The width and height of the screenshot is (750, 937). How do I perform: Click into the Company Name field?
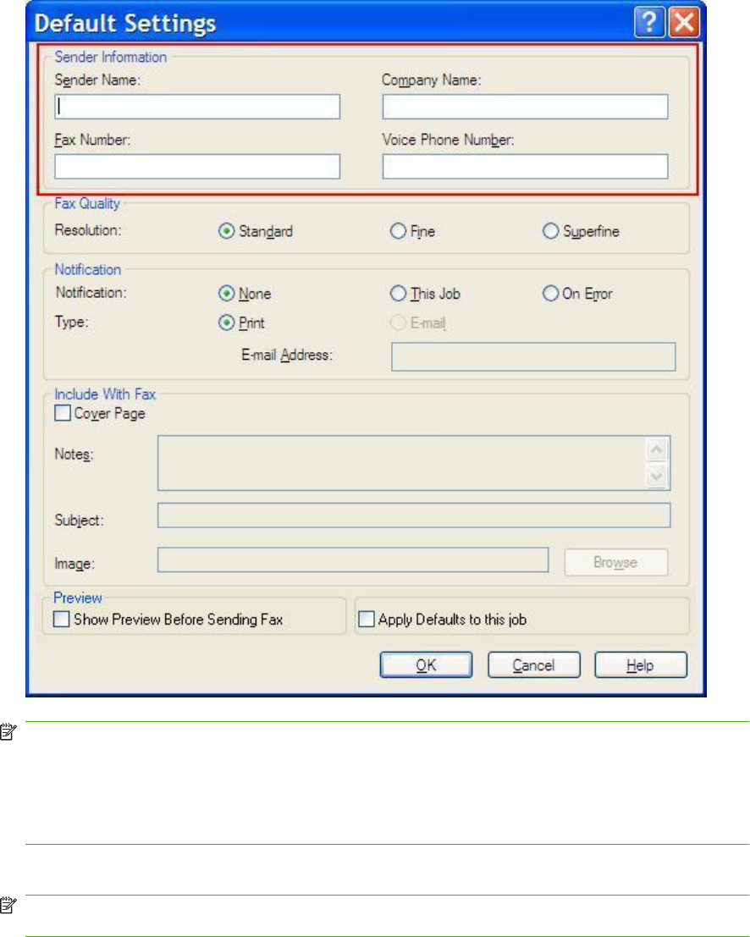click(x=525, y=107)
